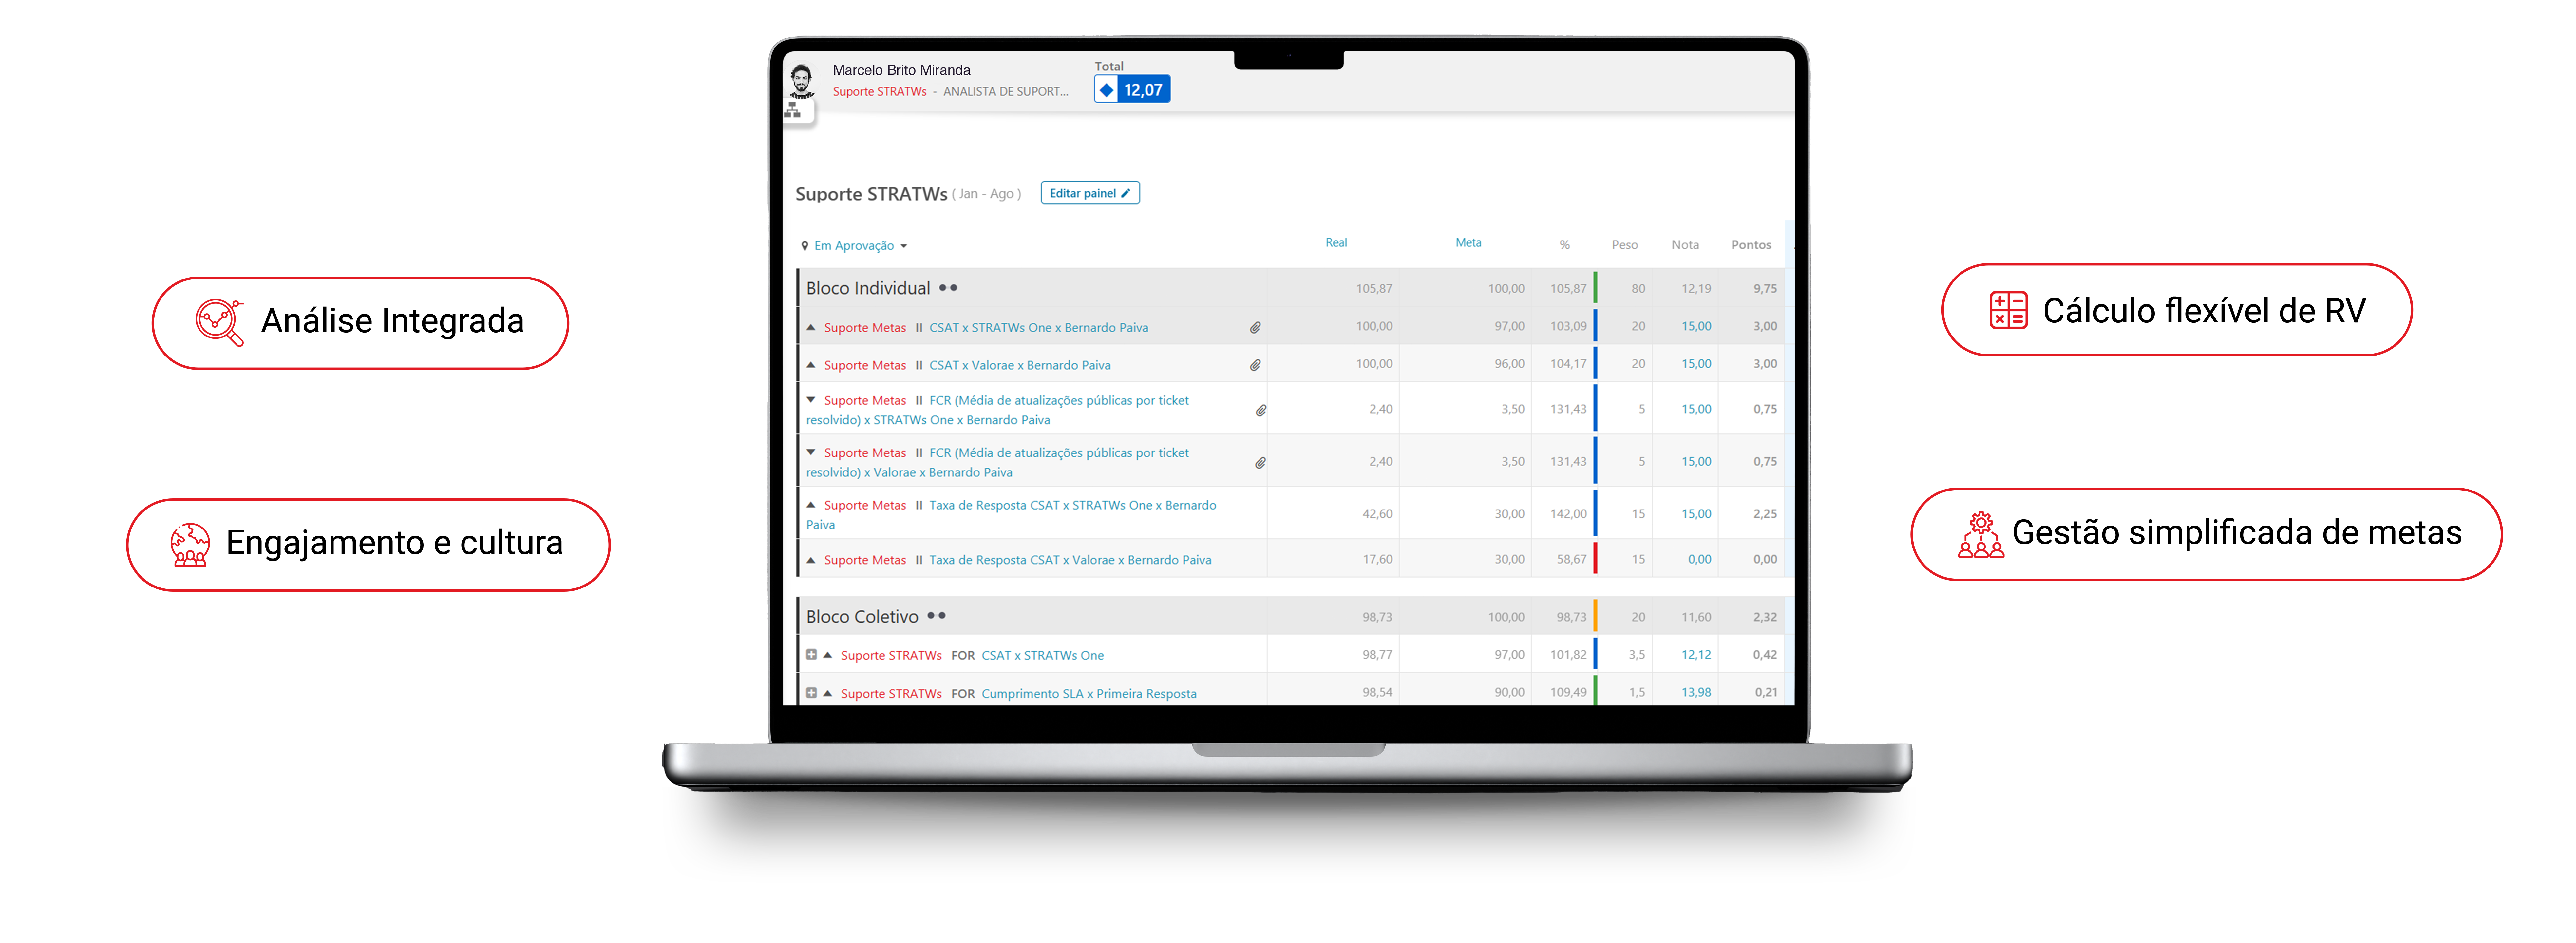Click Marcelo Brito Miranda's avatar picture
2576x943 pixels.
pyautogui.click(x=801, y=80)
